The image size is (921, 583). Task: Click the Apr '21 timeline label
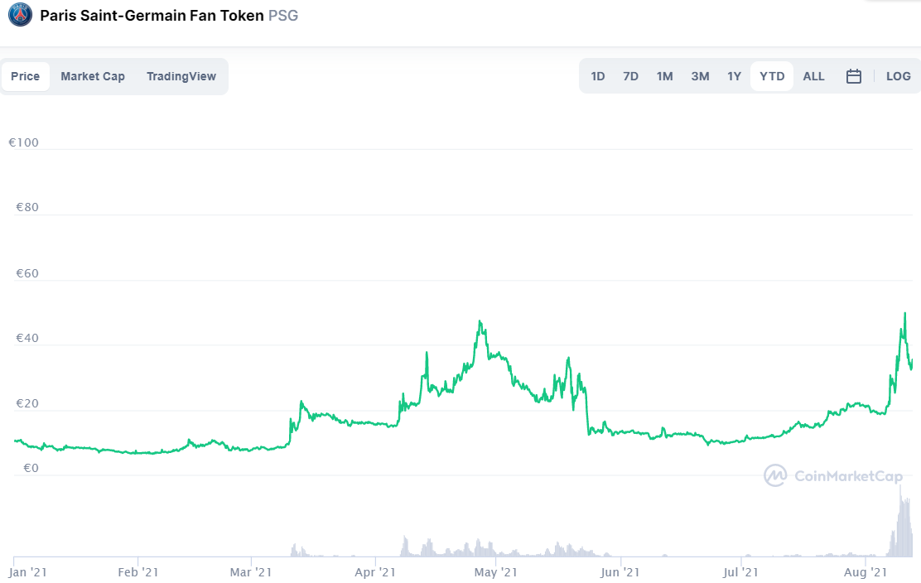(377, 572)
